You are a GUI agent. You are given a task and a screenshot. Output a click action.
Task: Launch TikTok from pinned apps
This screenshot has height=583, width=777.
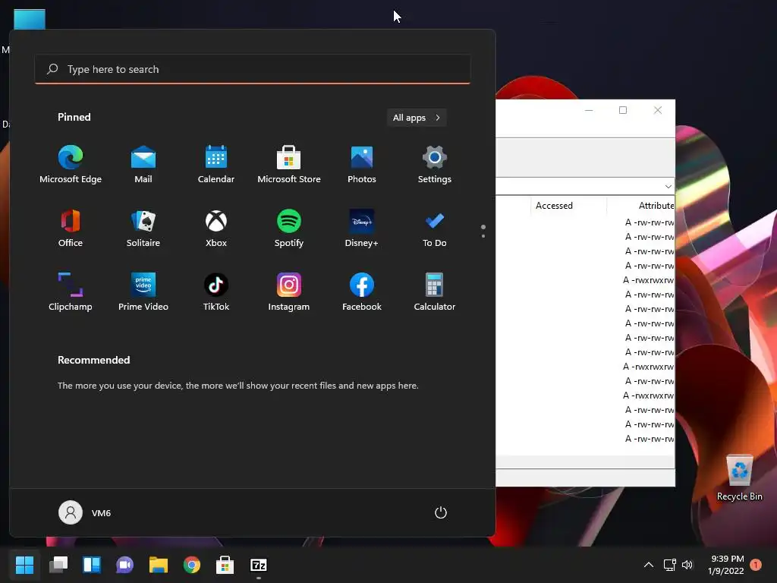pyautogui.click(x=216, y=292)
